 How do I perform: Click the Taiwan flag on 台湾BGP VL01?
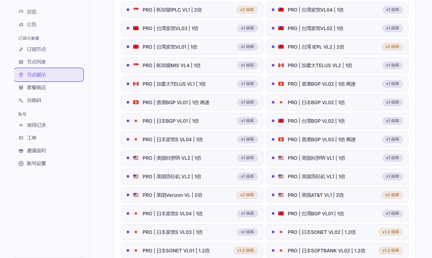click(281, 213)
